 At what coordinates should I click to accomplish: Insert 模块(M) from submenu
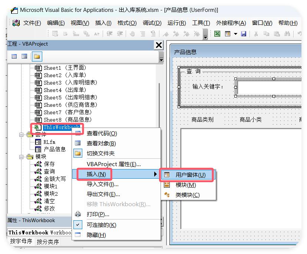pyautogui.click(x=188, y=185)
